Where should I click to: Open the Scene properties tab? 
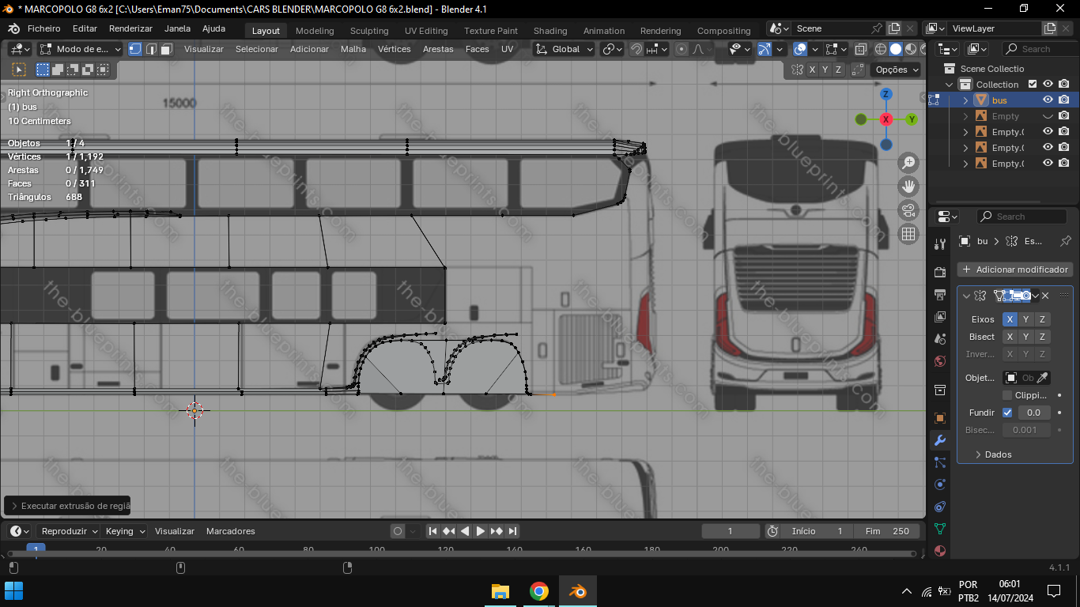[x=940, y=339]
